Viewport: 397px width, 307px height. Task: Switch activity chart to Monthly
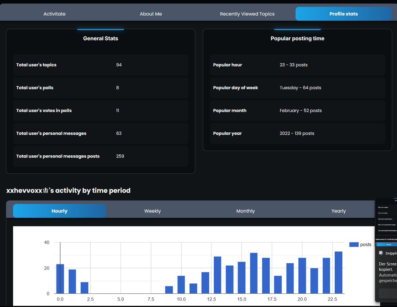[246, 211]
